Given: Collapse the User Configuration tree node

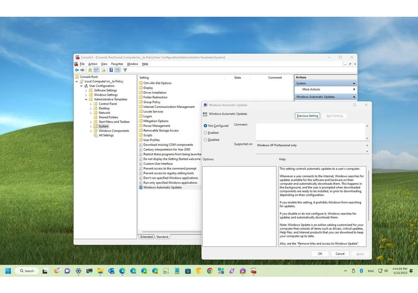Looking at the screenshot, I should 82,86.
